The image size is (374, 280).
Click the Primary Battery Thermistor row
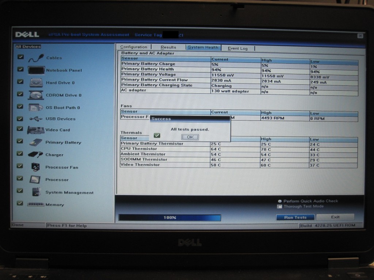click(x=239, y=144)
